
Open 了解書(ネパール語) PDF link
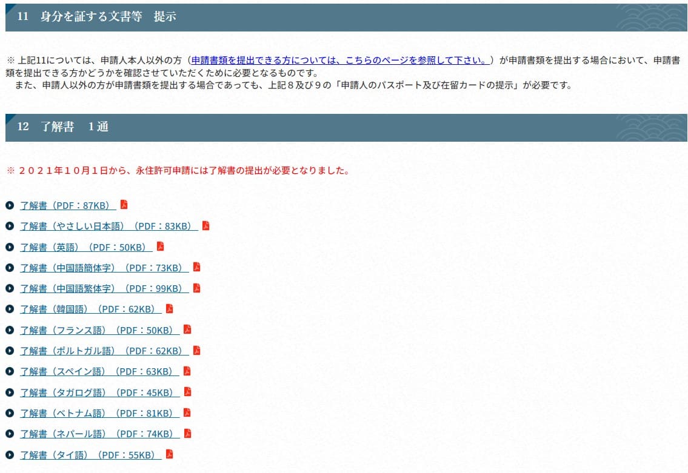click(99, 434)
